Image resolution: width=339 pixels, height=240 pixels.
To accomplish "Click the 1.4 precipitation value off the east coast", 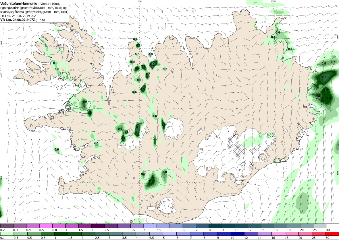I will point(329,98).
